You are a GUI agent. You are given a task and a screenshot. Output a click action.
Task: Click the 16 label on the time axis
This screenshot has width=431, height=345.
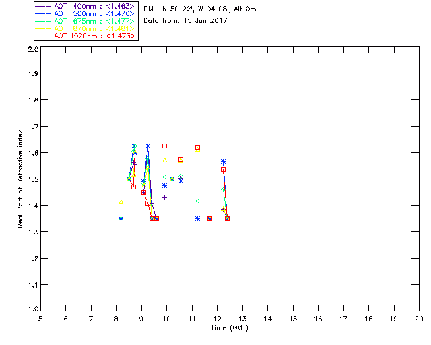[318, 319]
